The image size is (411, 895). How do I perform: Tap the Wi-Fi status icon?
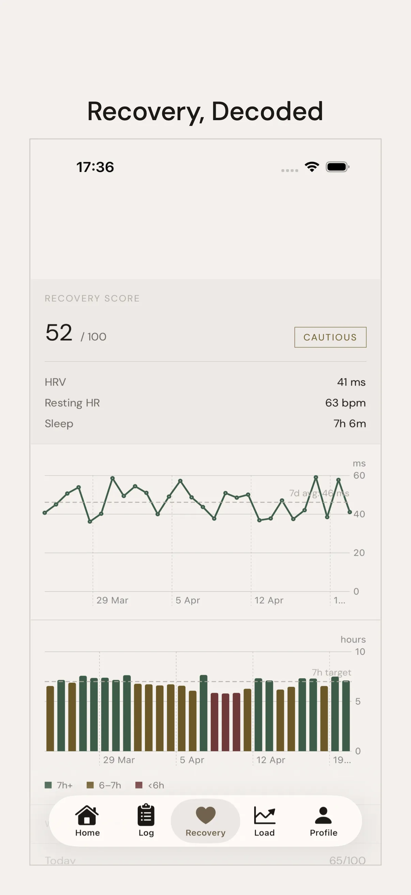312,167
